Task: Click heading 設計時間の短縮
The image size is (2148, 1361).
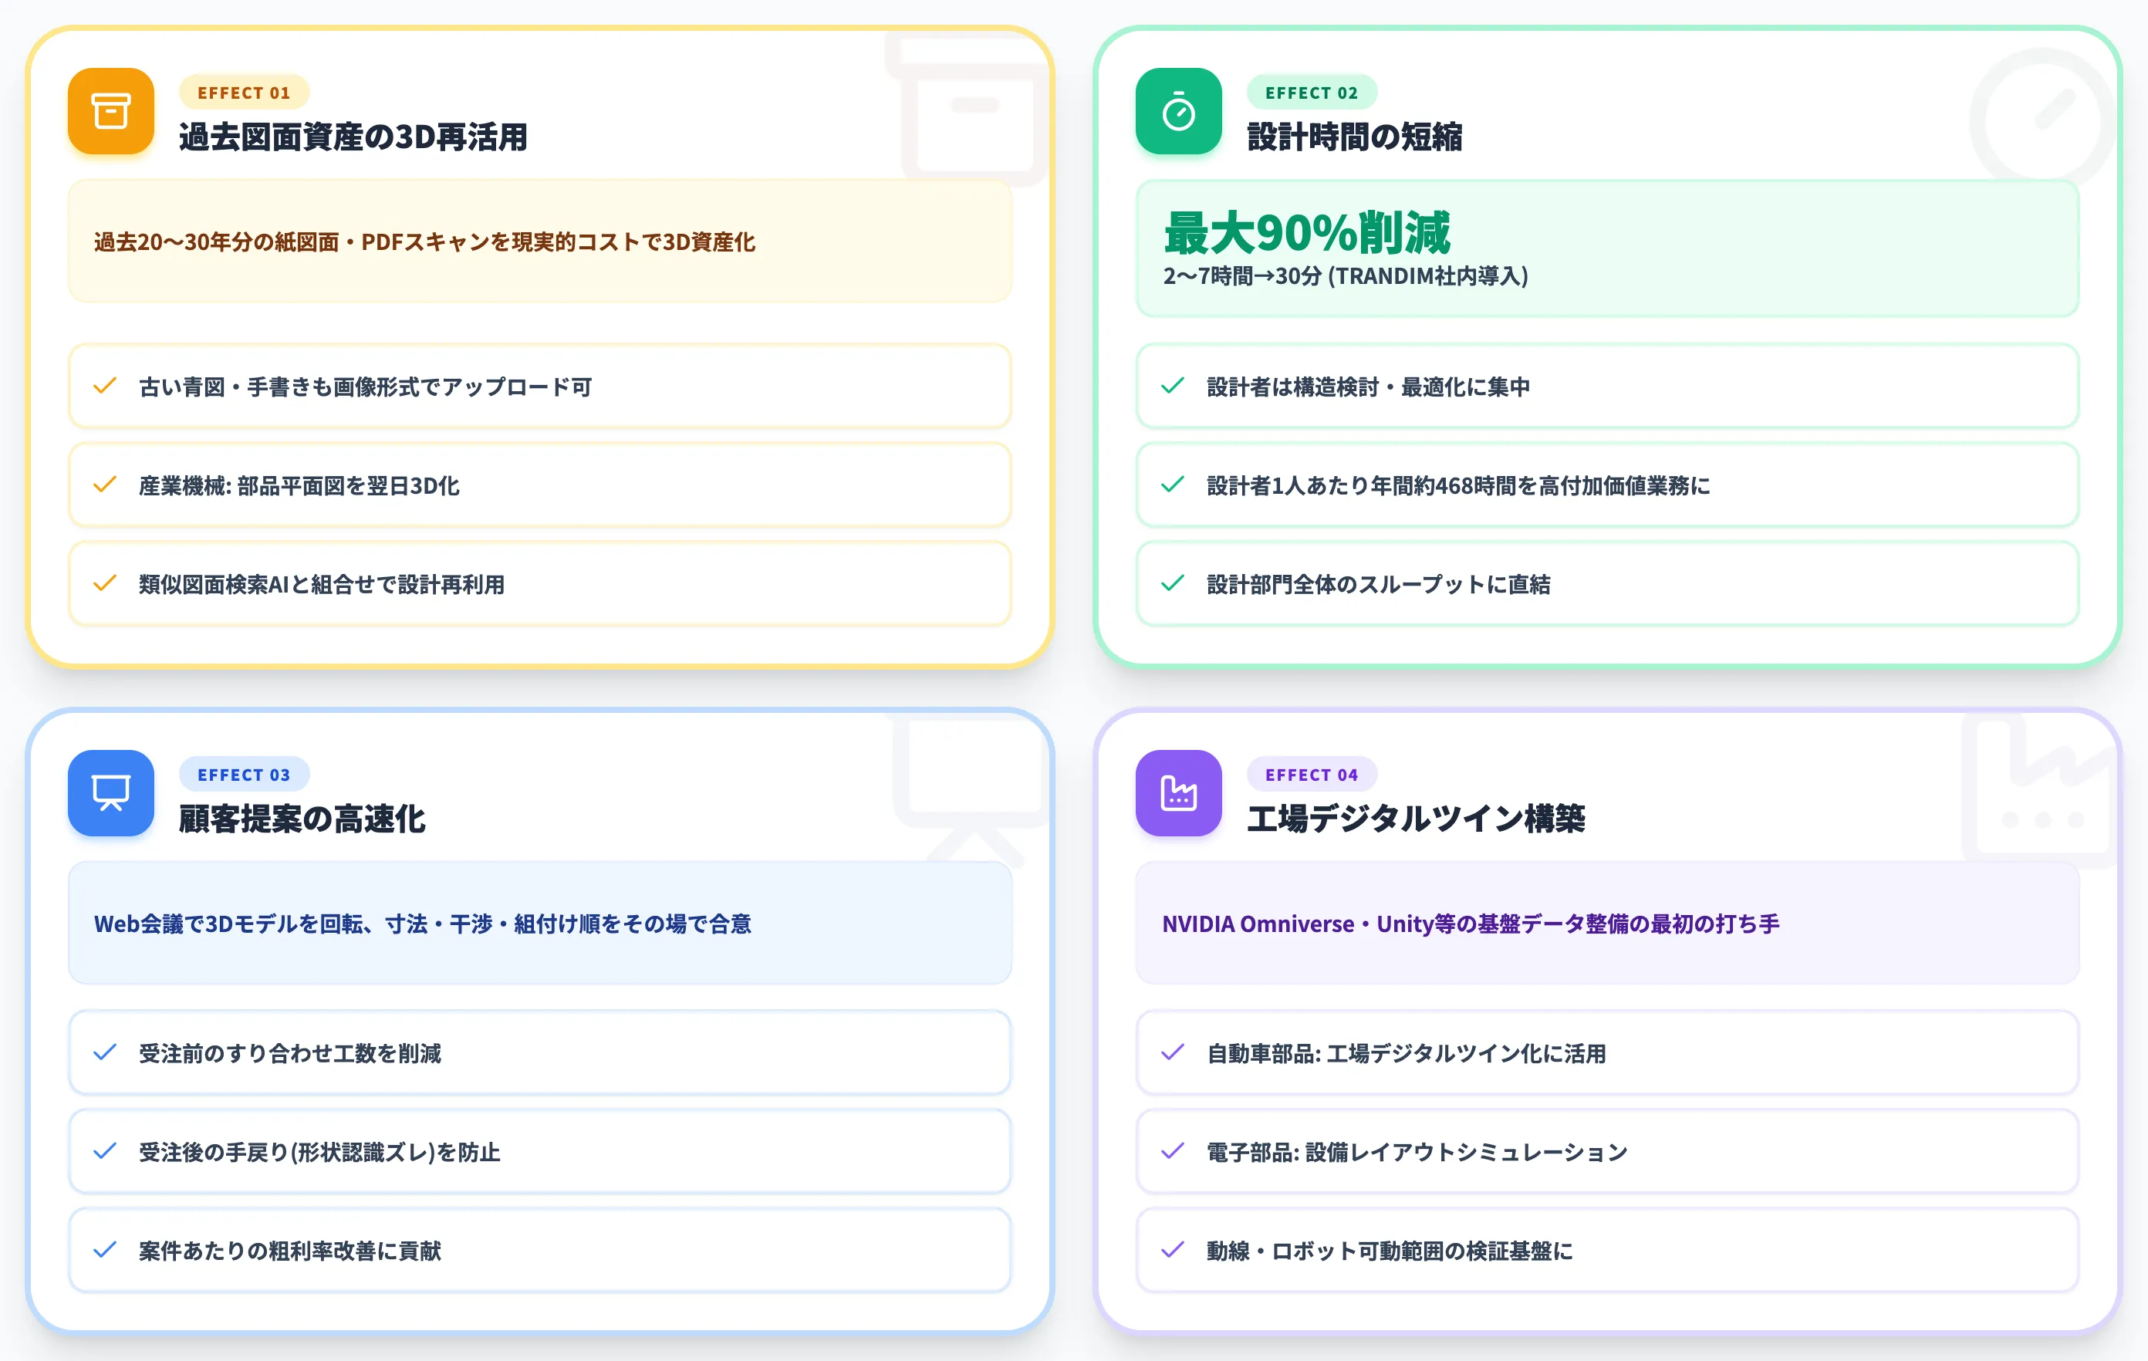Action: tap(1354, 137)
